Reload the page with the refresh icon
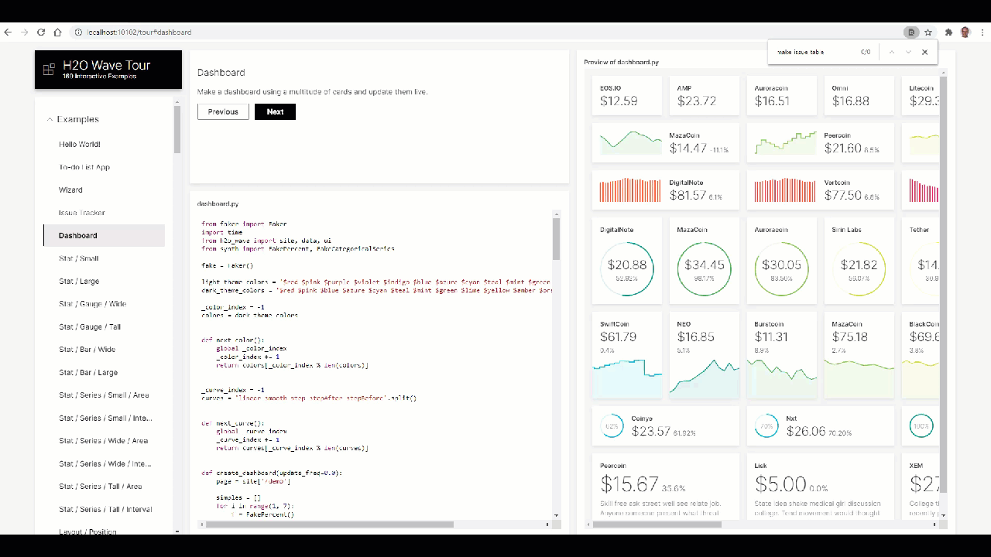The height and width of the screenshot is (557, 991). click(41, 32)
